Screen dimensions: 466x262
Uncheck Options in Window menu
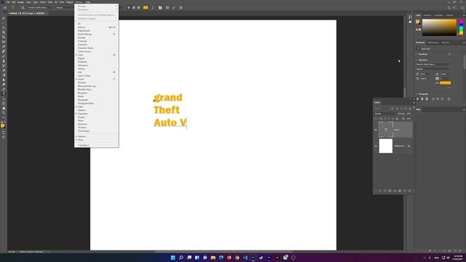[96, 136]
